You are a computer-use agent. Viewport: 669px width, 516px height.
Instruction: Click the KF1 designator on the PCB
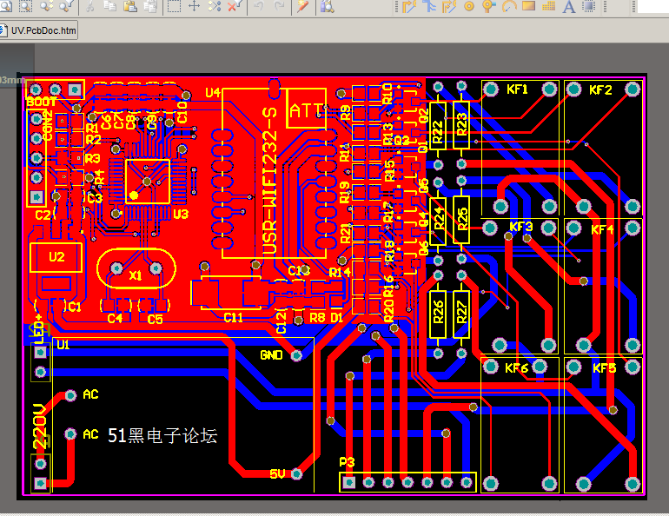point(517,89)
